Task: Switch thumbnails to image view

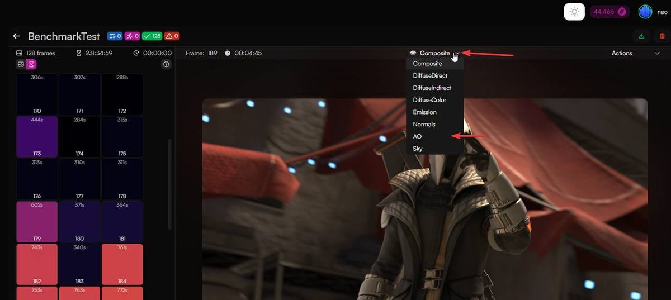Action: pos(21,64)
